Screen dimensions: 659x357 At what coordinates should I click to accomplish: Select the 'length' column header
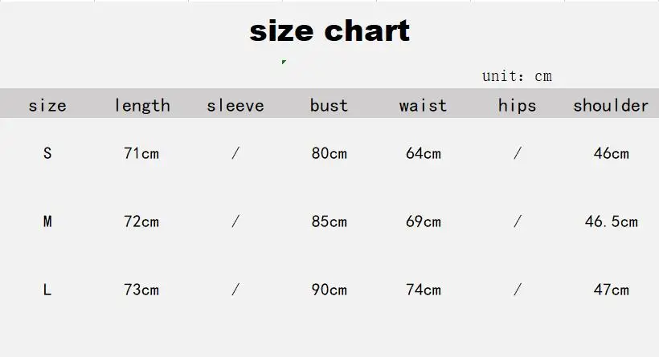coord(141,105)
